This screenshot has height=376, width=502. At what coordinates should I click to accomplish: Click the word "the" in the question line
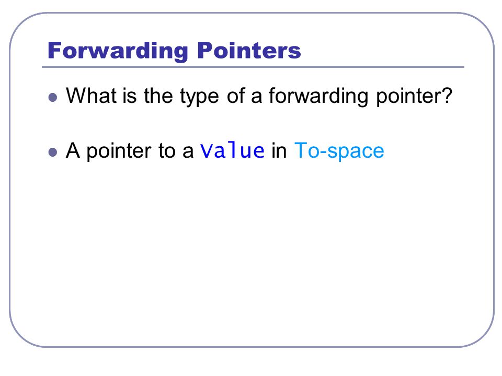point(158,95)
